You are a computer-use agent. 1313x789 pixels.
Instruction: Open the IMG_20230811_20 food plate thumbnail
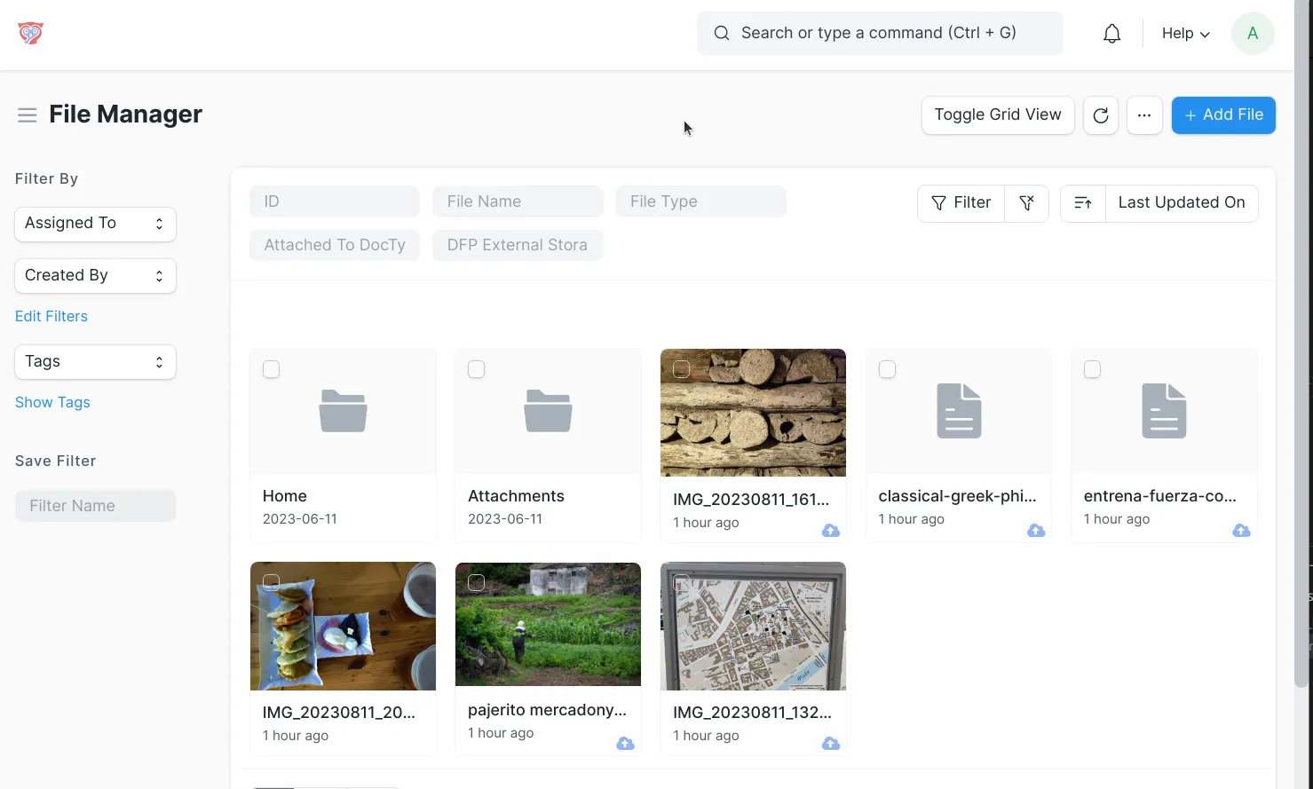[x=343, y=626]
